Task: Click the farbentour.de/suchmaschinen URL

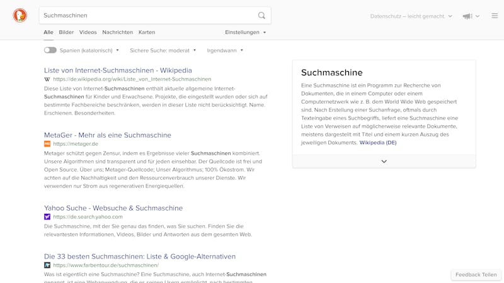Action: click(106, 265)
